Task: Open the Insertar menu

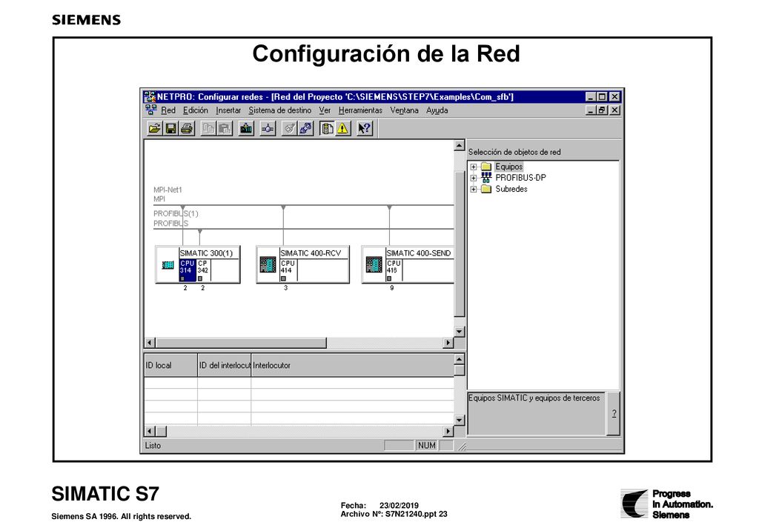Action: click(228, 110)
